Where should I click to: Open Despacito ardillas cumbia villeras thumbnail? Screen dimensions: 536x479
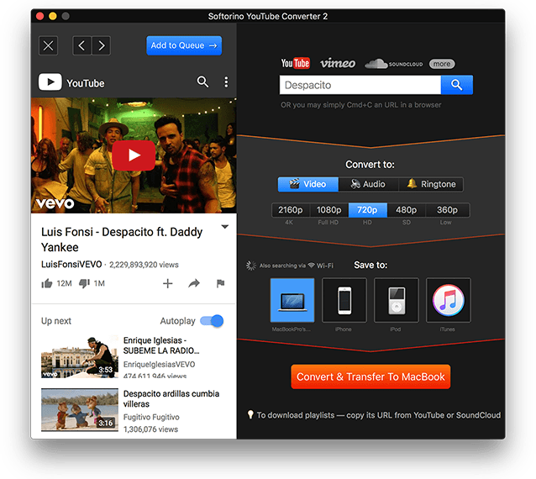click(x=80, y=409)
